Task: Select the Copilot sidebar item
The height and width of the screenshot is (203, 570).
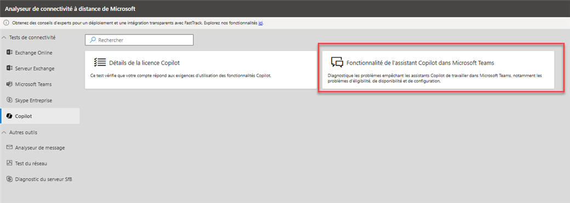Action: pos(40,116)
